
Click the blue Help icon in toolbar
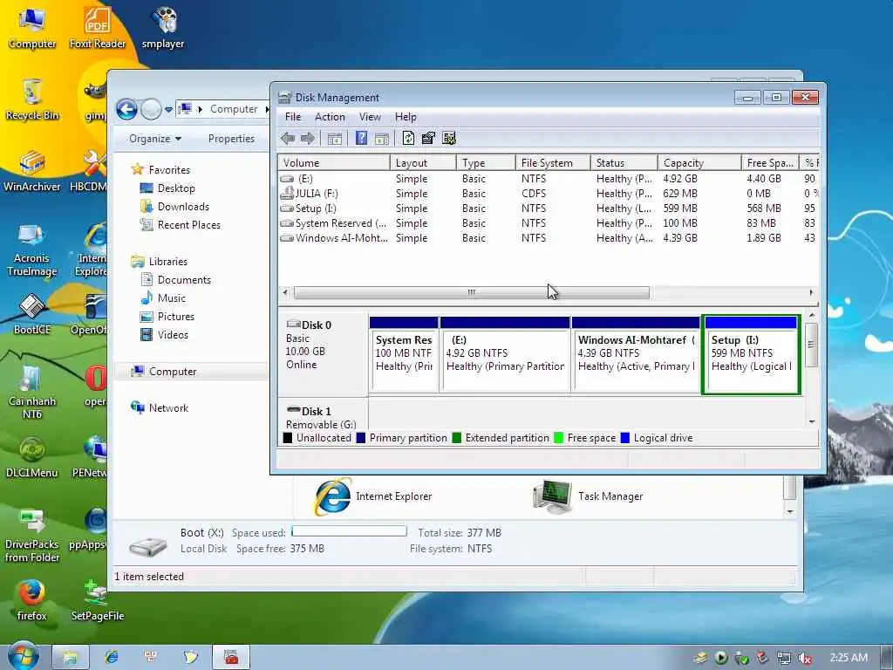click(x=361, y=138)
